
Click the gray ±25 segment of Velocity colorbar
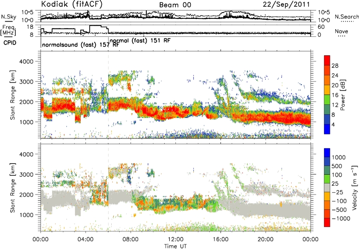click(327, 187)
